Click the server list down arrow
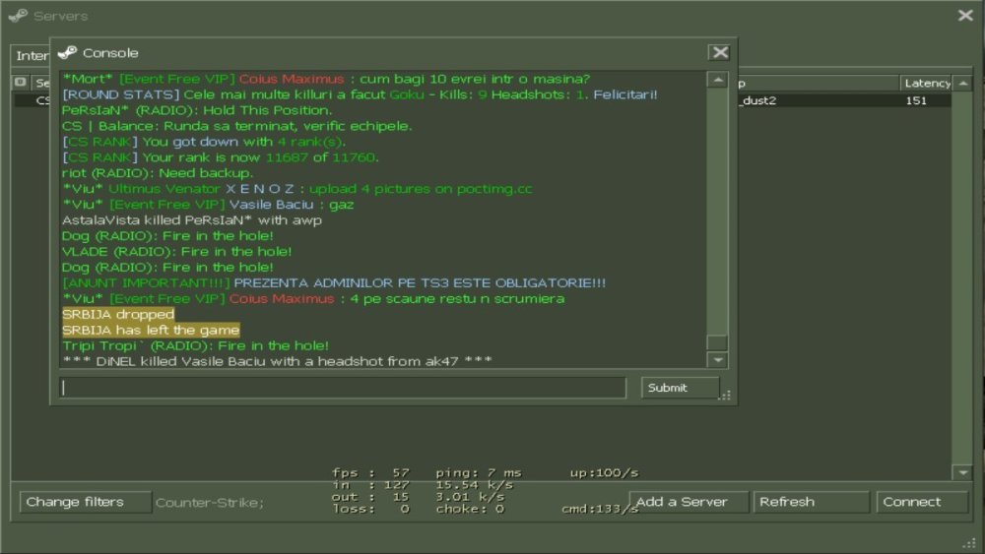The width and height of the screenshot is (985, 554). (x=963, y=472)
